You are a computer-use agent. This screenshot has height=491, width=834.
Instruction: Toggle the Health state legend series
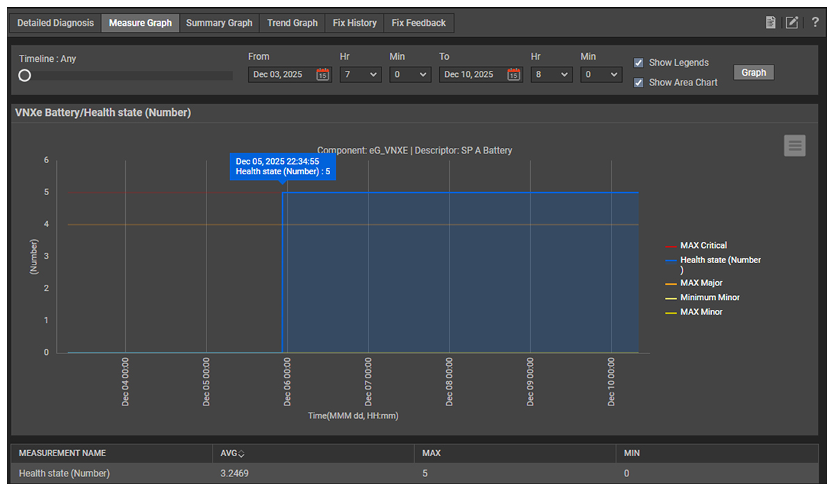720,260
